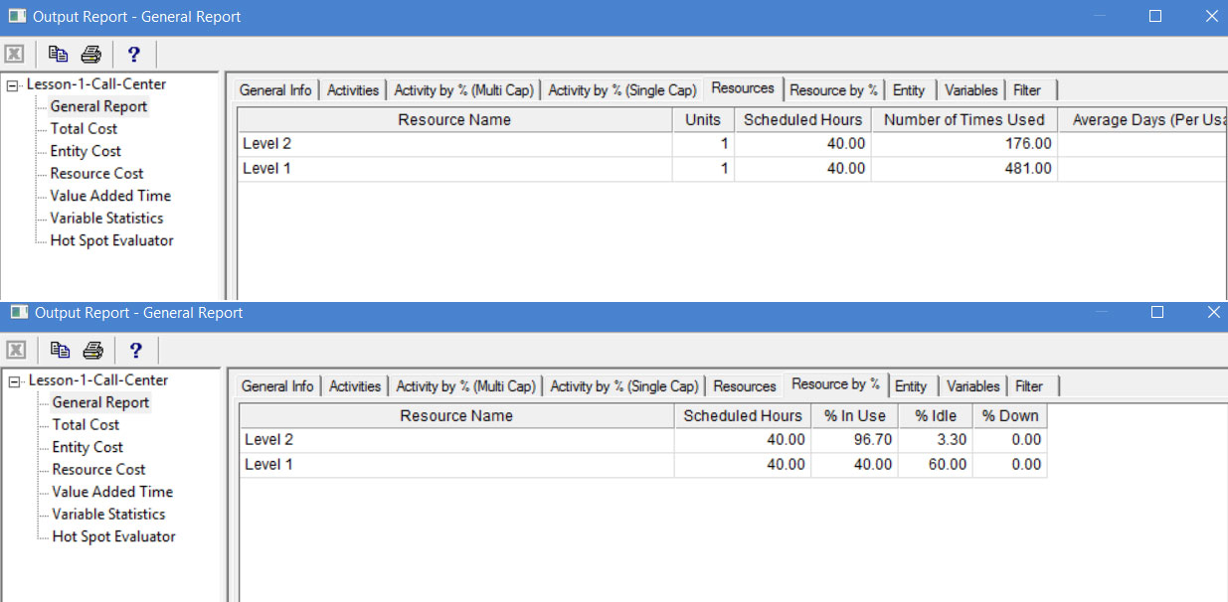Viewport: 1228px width, 602px height.
Task: Select General Report in bottom window tree
Action: pyautogui.click(x=100, y=402)
